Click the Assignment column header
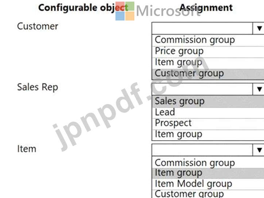 coord(206,7)
